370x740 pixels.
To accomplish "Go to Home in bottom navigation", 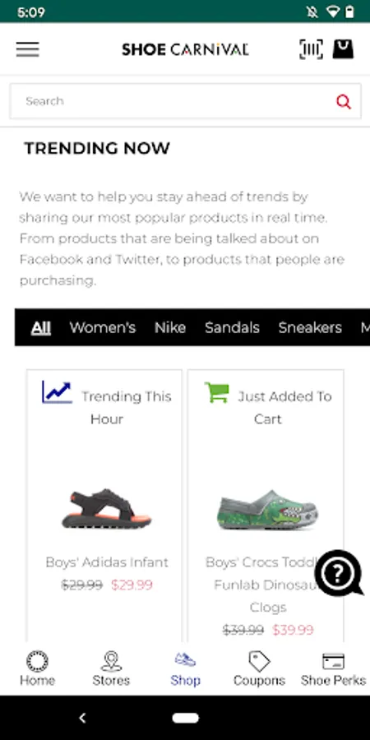I will click(37, 668).
